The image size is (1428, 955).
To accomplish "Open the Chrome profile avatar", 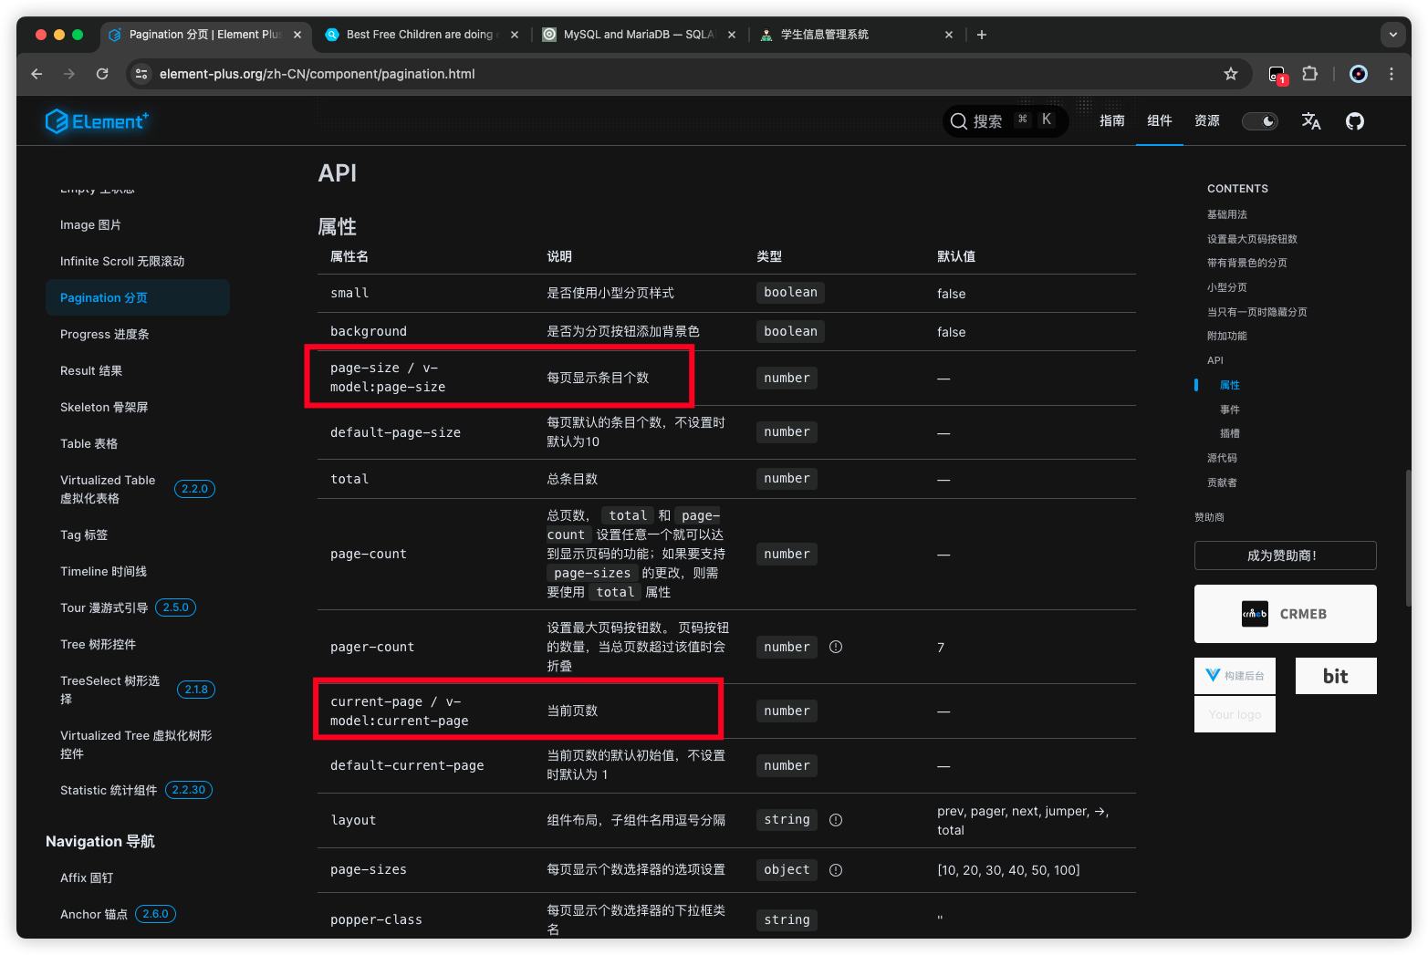I will [1359, 74].
